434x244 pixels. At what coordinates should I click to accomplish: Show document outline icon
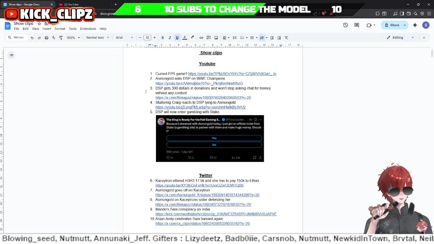pos(12,55)
